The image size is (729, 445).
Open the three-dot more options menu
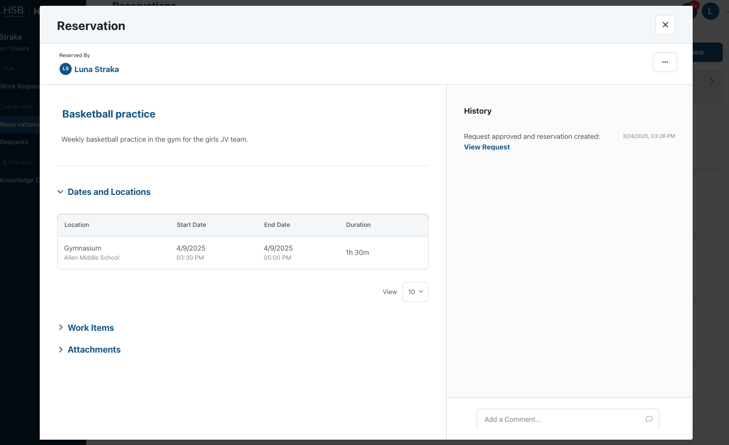pyautogui.click(x=665, y=62)
